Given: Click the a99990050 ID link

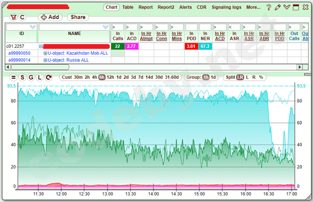Looking at the screenshot, I should tap(20, 53).
